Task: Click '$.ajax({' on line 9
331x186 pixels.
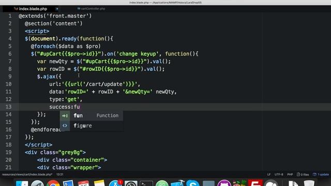Action: pos(49,76)
